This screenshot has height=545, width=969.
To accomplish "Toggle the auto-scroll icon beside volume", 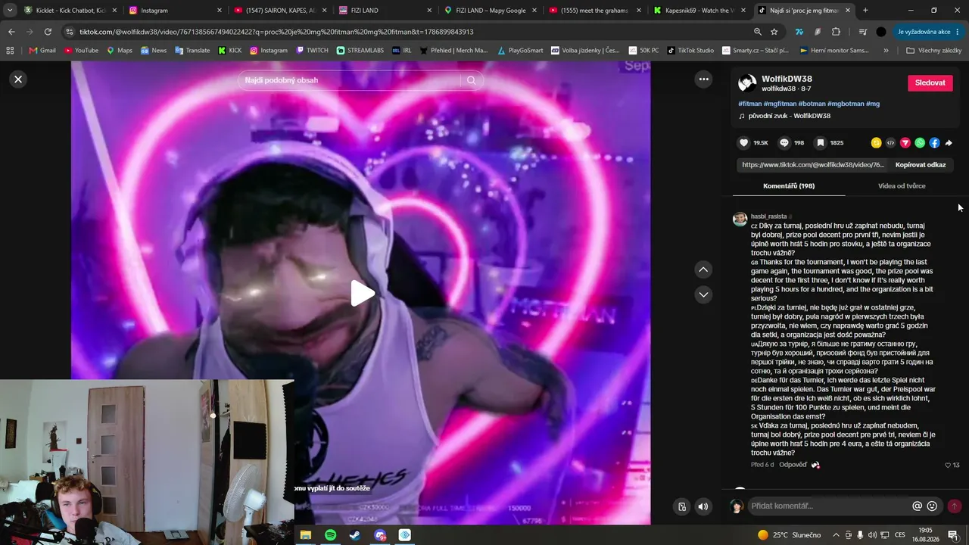I will pyautogui.click(x=681, y=506).
